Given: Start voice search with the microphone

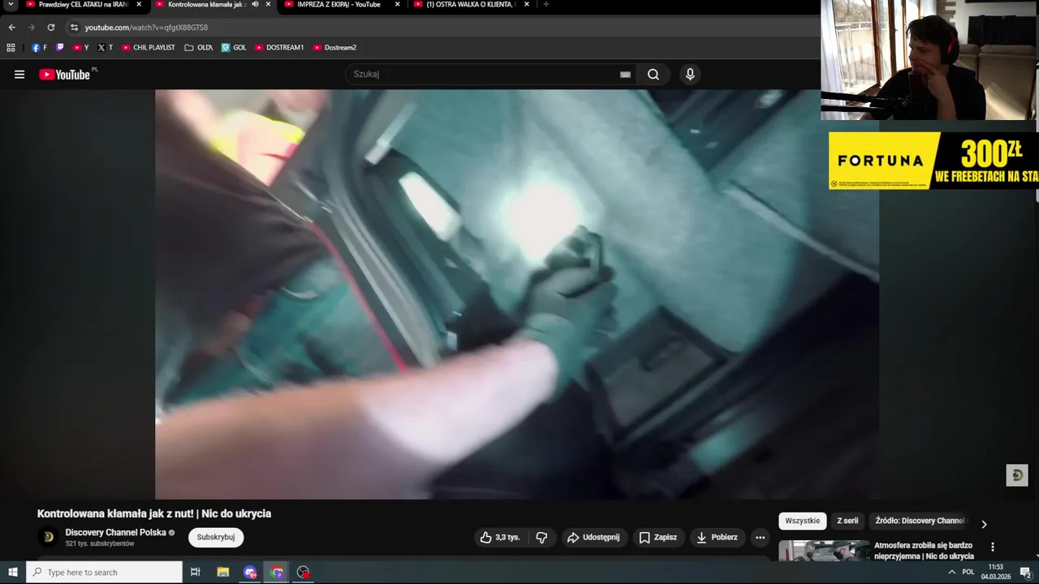Looking at the screenshot, I should (x=690, y=75).
